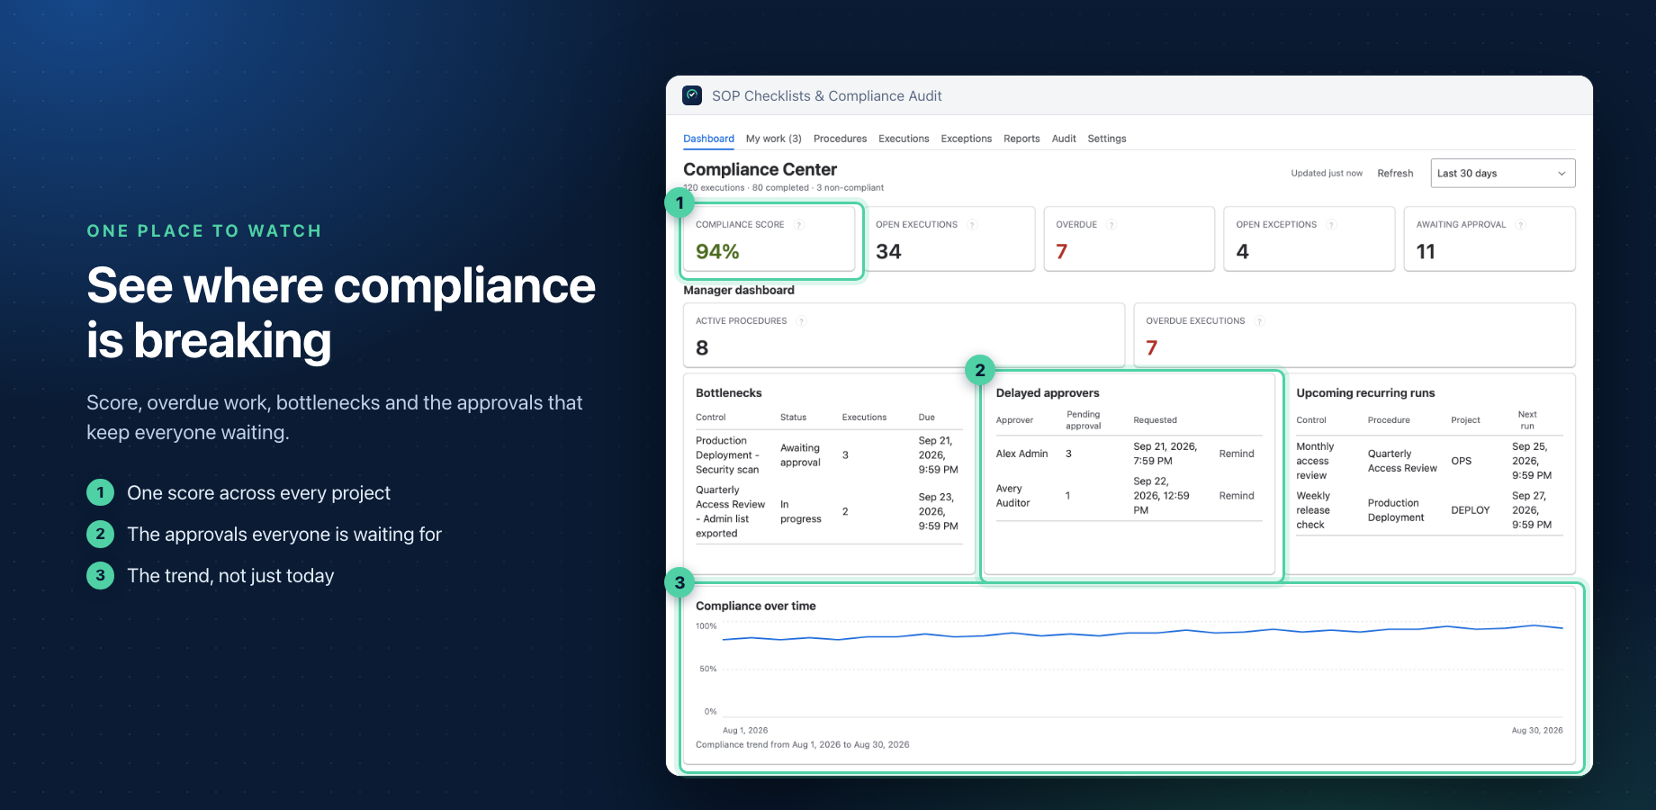Open the My work (3) tab
Viewport: 1656px width, 810px height.
[773, 139]
